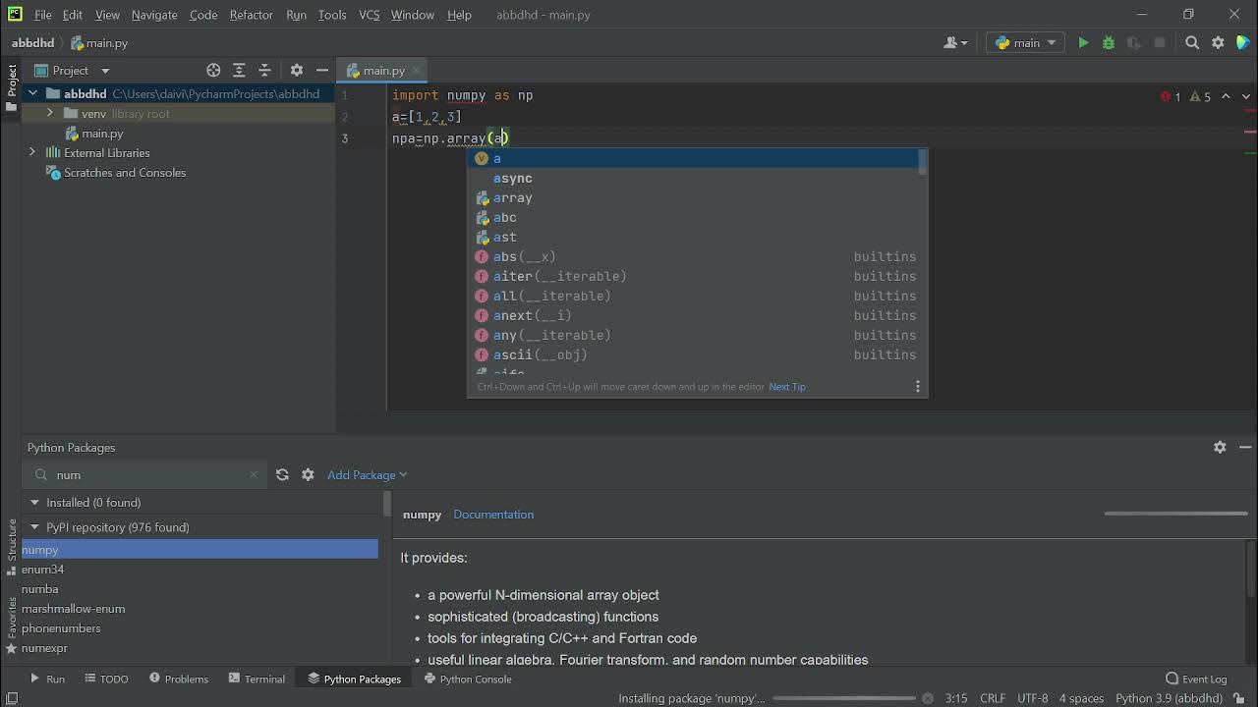This screenshot has height=707, width=1258.
Task: Expand External Libraries node
Action: [x=32, y=153]
